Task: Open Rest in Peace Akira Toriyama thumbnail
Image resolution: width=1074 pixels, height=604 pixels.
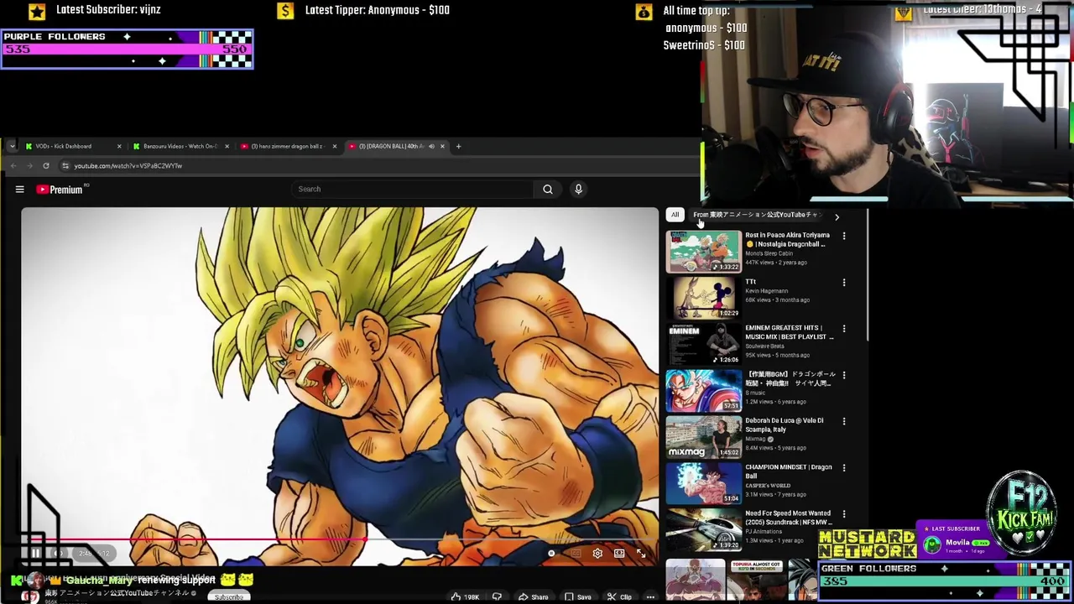Action: tap(704, 252)
